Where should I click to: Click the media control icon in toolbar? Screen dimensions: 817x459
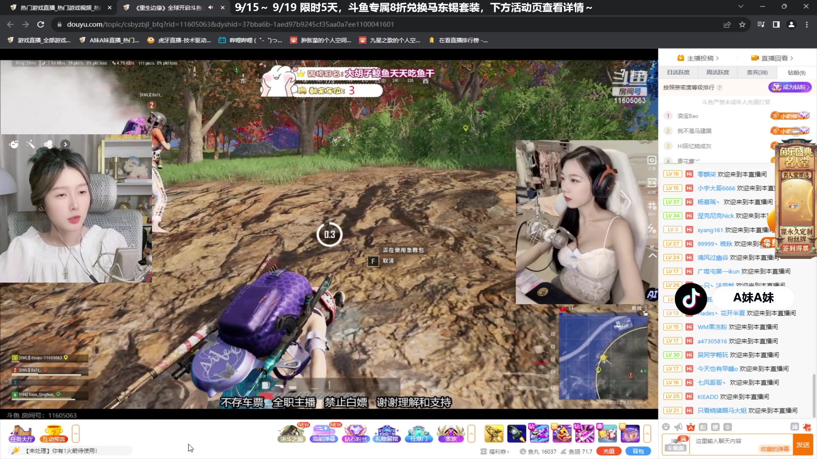761,25
